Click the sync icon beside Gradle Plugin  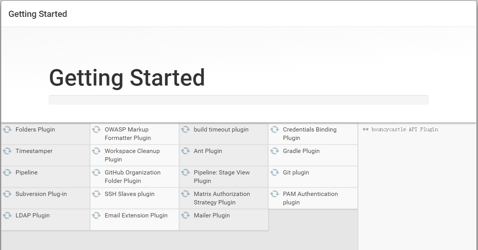pos(275,151)
